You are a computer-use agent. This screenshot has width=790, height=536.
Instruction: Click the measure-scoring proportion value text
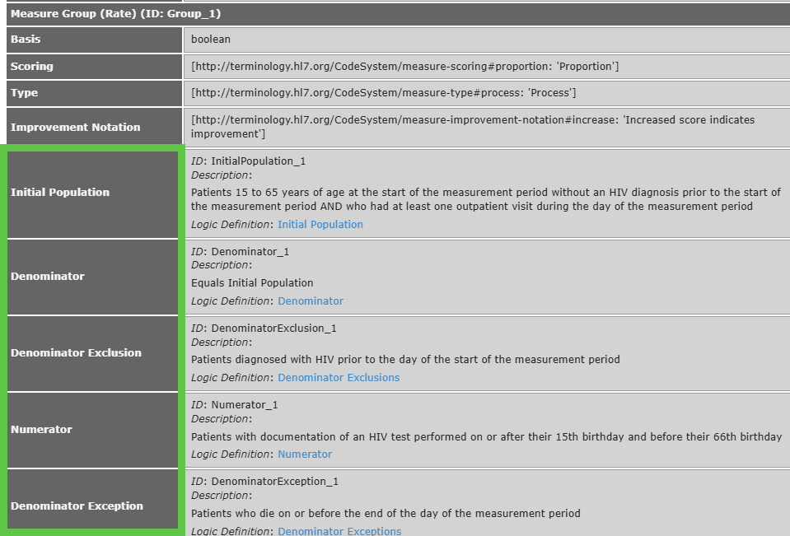pos(404,67)
